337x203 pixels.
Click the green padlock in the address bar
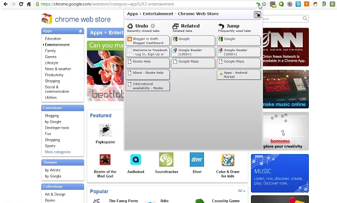click(x=38, y=4)
